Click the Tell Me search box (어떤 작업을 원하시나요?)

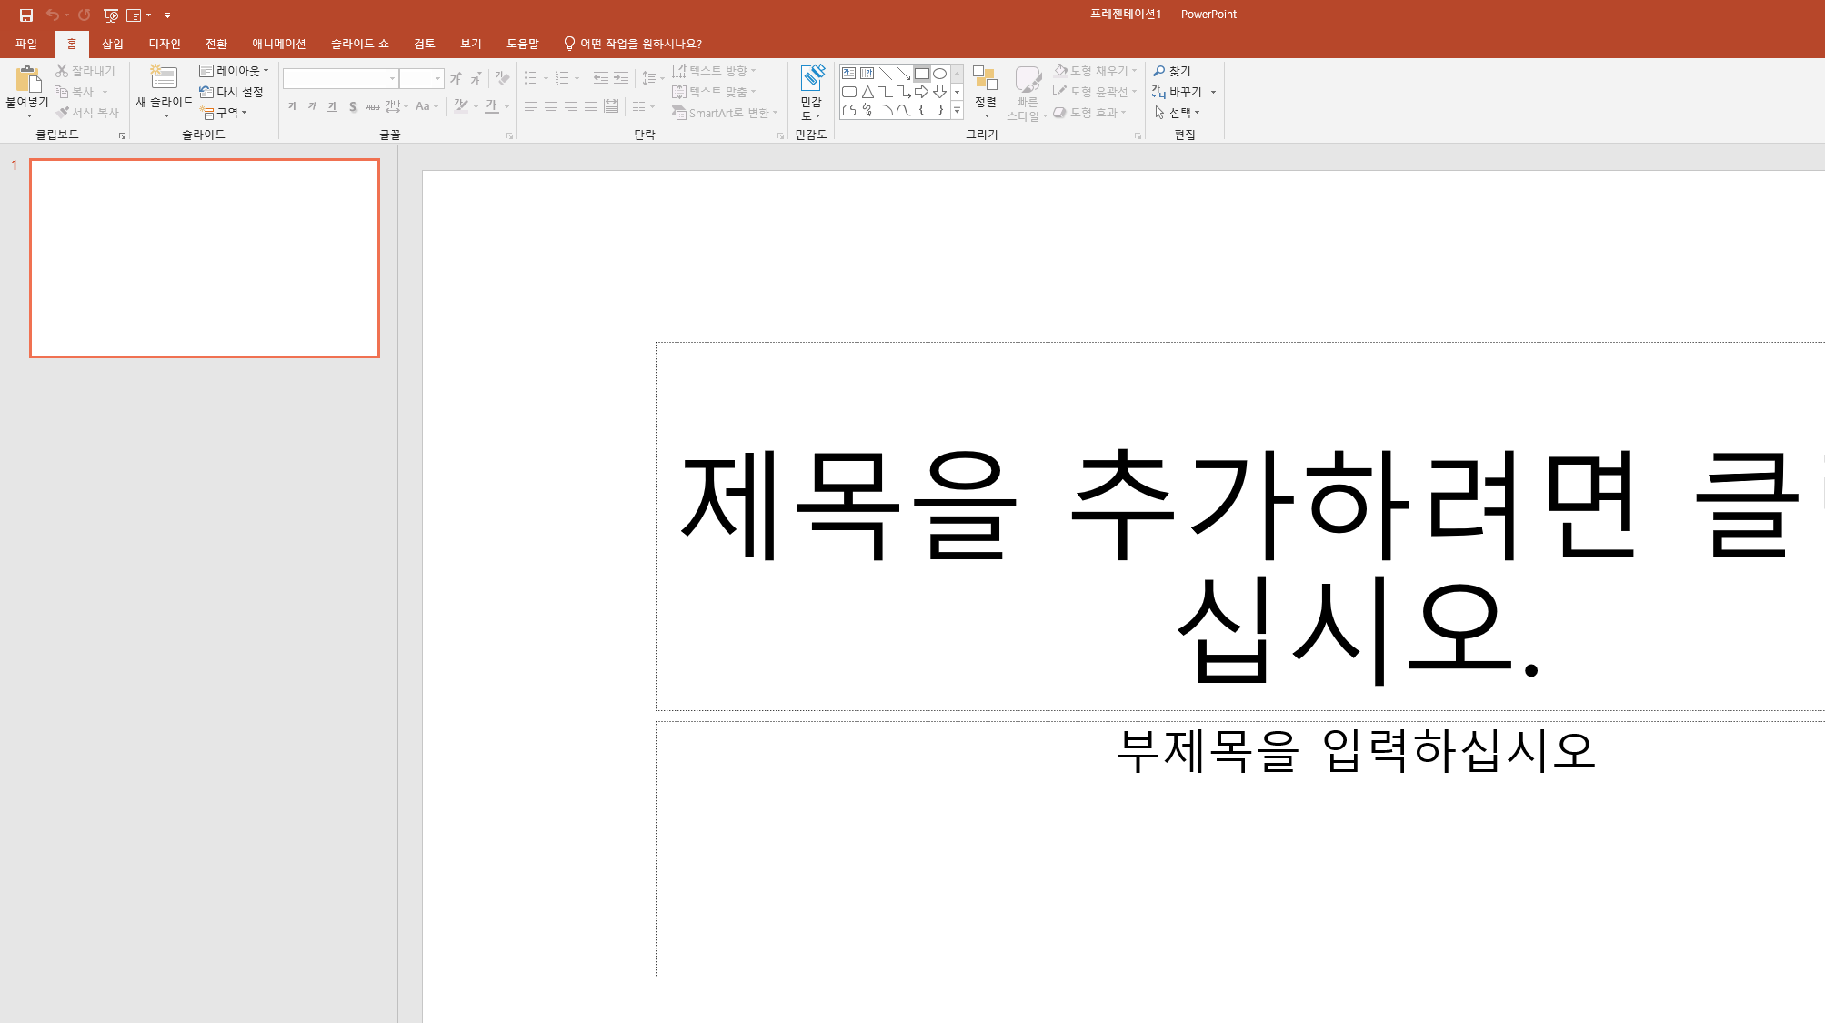(640, 44)
